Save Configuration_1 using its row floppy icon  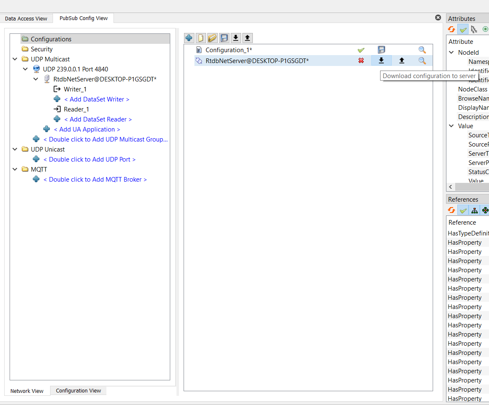coord(381,50)
